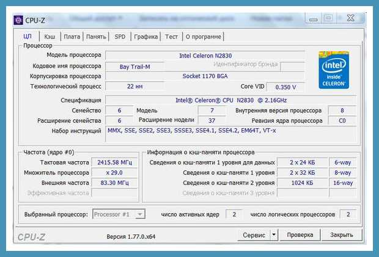Click the active cores count field
379x257 pixels.
(x=234, y=214)
